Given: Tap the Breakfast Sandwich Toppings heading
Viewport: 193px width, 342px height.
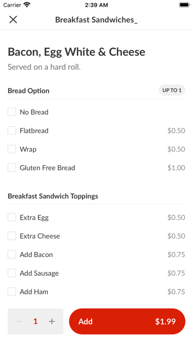Looking at the screenshot, I should (53, 196).
